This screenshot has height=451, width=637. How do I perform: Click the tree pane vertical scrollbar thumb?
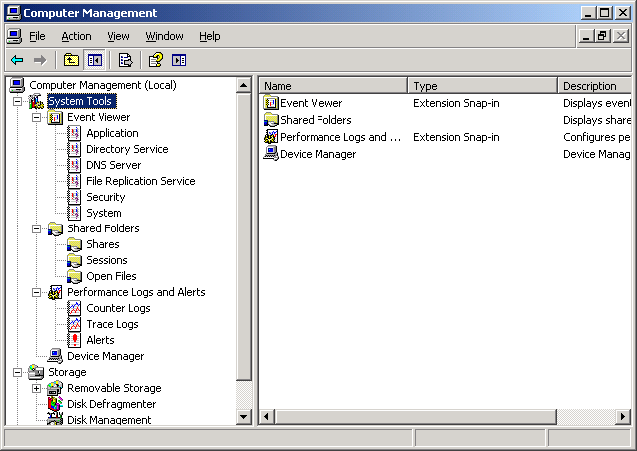(243, 236)
